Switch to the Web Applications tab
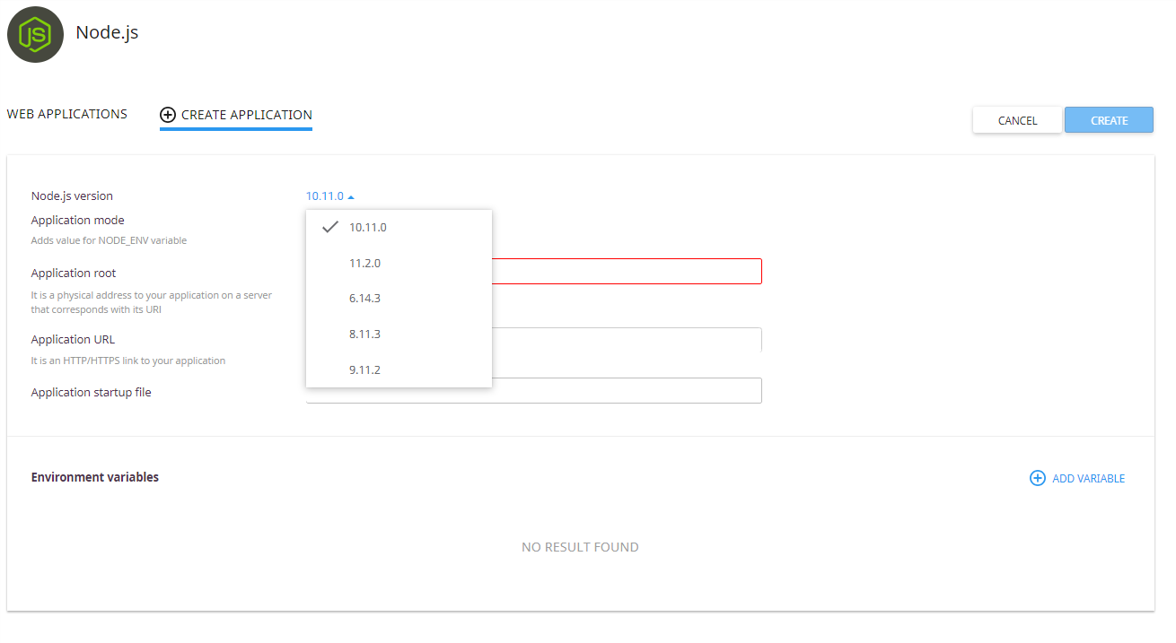 point(67,114)
